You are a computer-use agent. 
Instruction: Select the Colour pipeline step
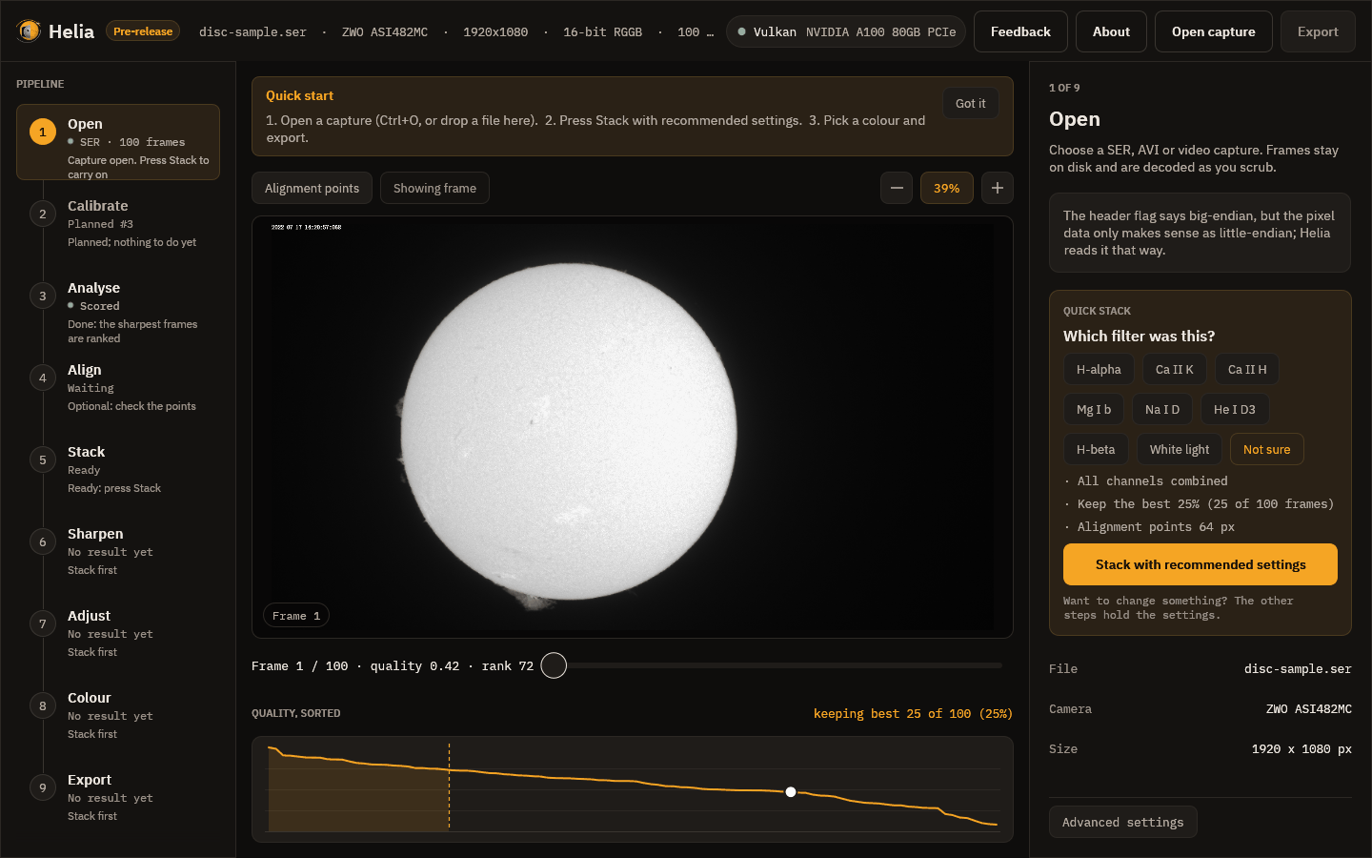pyautogui.click(x=118, y=716)
